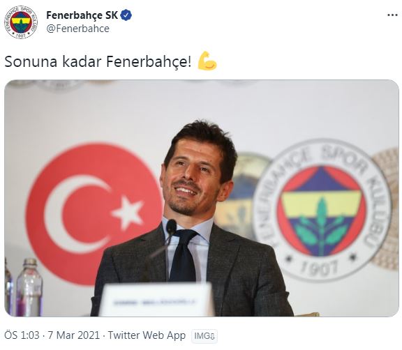402x350 pixels.
Task: Click the man's dark navy tie
Action: (x=184, y=255)
